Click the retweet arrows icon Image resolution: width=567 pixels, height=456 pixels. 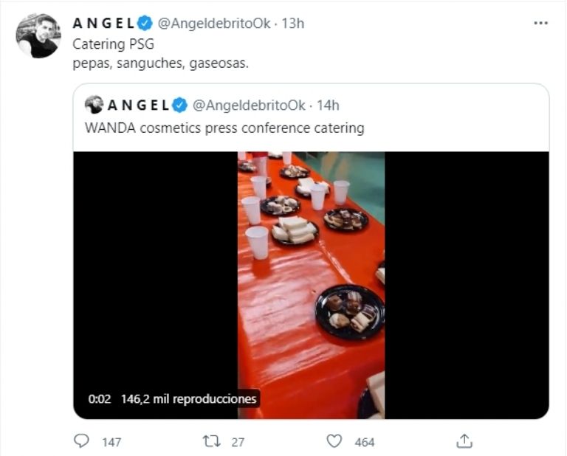tap(212, 441)
